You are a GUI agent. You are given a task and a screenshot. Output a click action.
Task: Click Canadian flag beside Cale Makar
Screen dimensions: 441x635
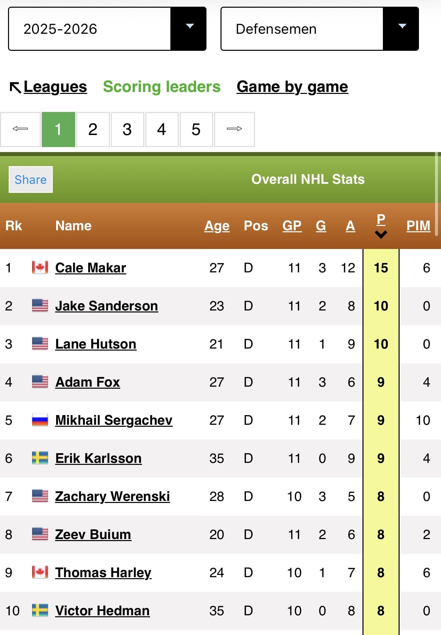click(x=40, y=268)
